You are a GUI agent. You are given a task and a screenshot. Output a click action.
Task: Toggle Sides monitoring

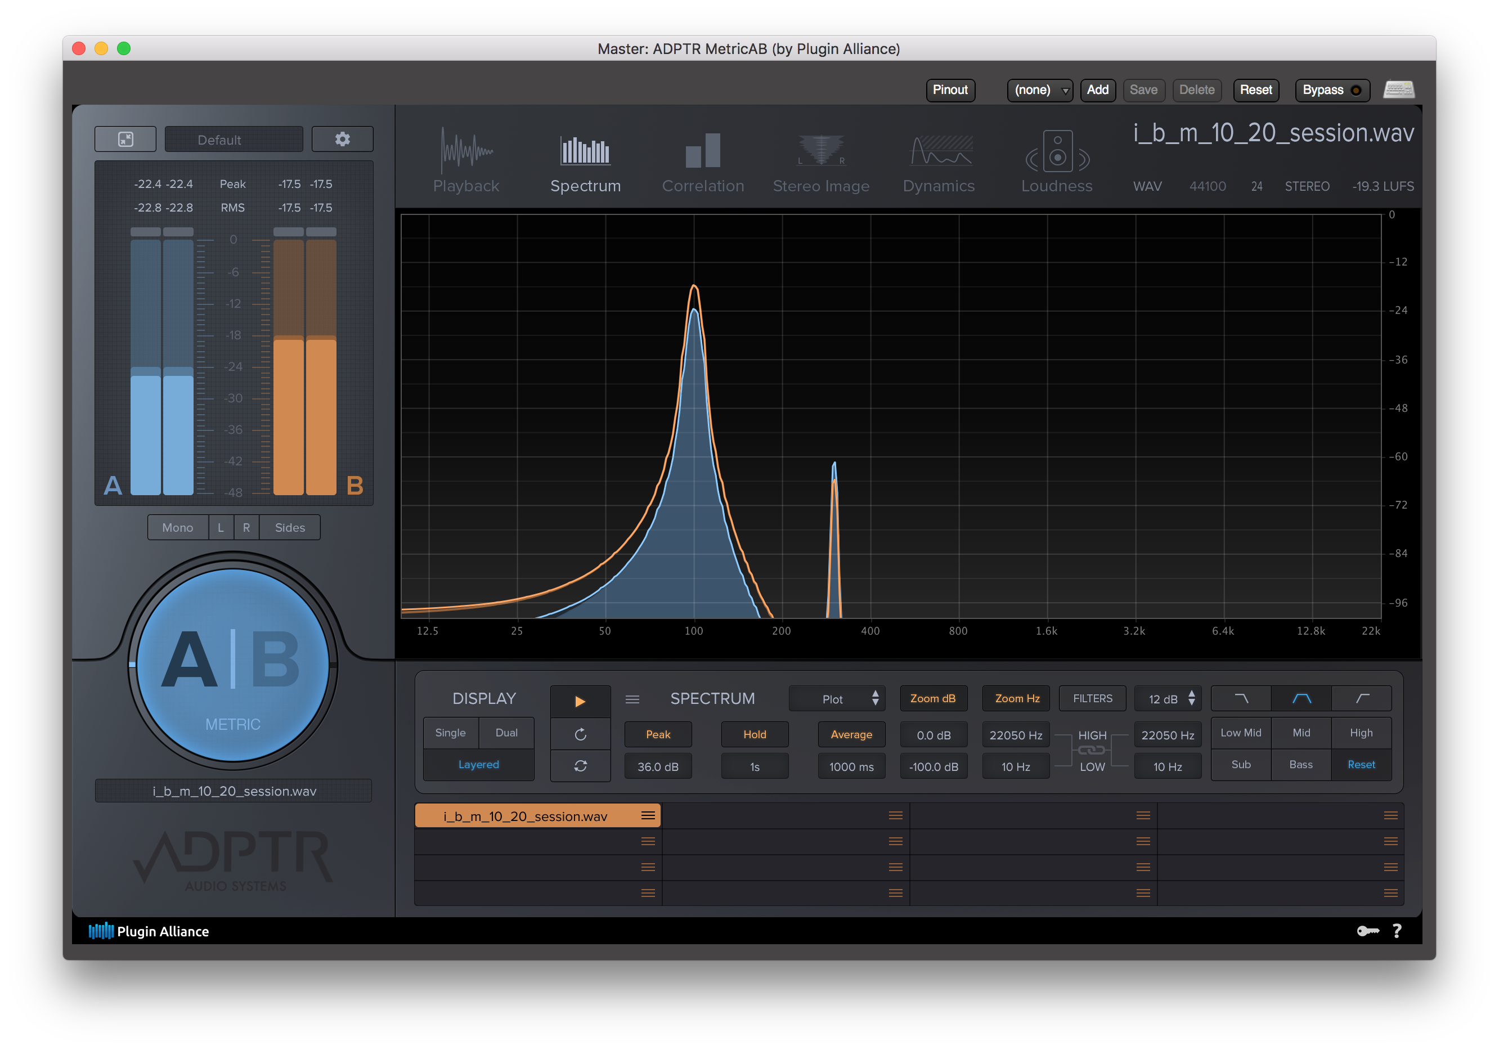click(290, 527)
